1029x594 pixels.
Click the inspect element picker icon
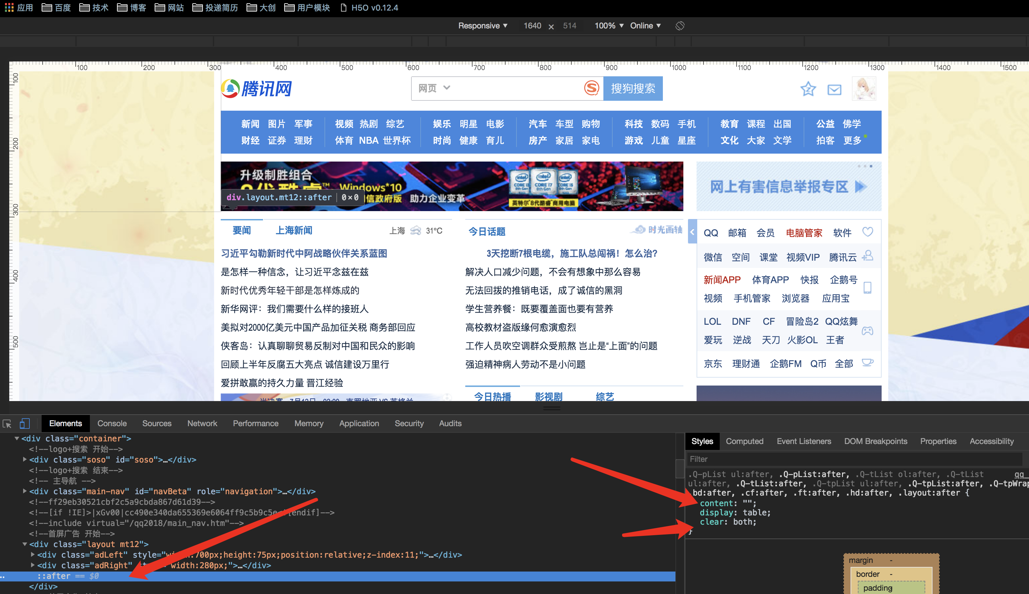7,424
